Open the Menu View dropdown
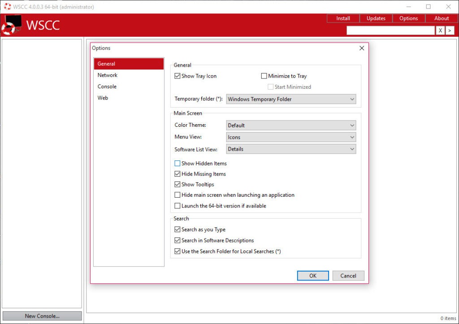 click(291, 137)
